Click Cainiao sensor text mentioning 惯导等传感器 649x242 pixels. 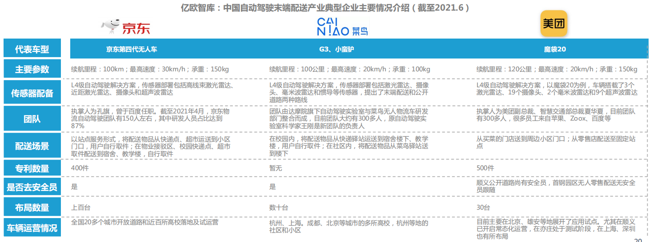click(x=349, y=92)
